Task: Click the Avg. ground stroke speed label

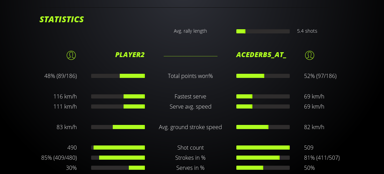Action: 190,127
